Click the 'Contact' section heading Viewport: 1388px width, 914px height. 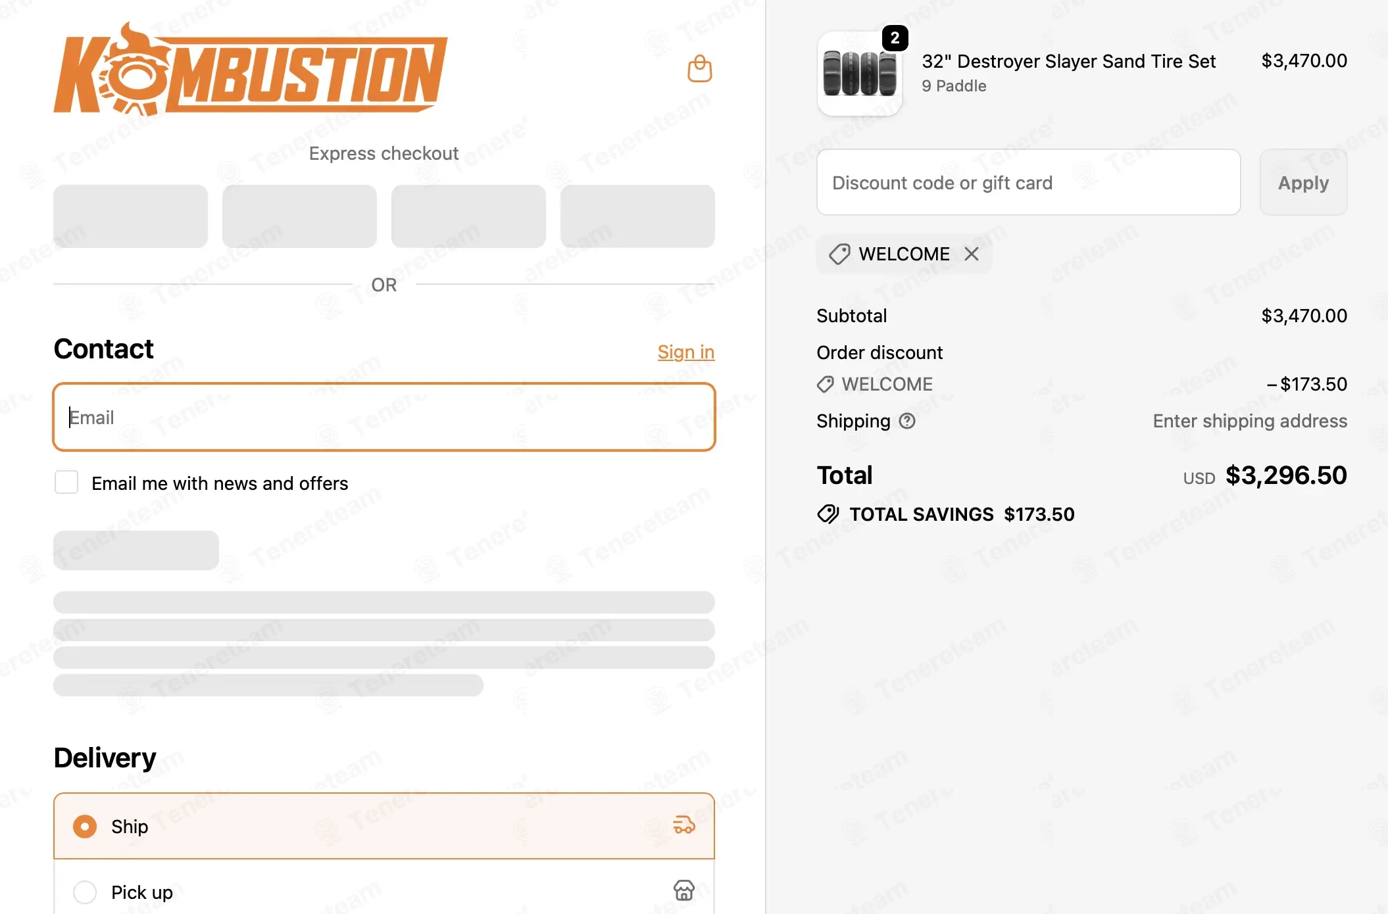[x=103, y=349]
